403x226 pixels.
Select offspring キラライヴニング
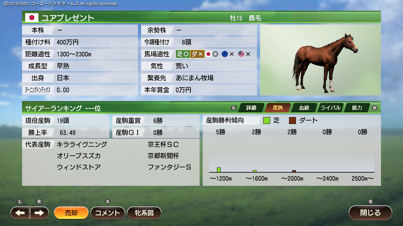[82, 144]
